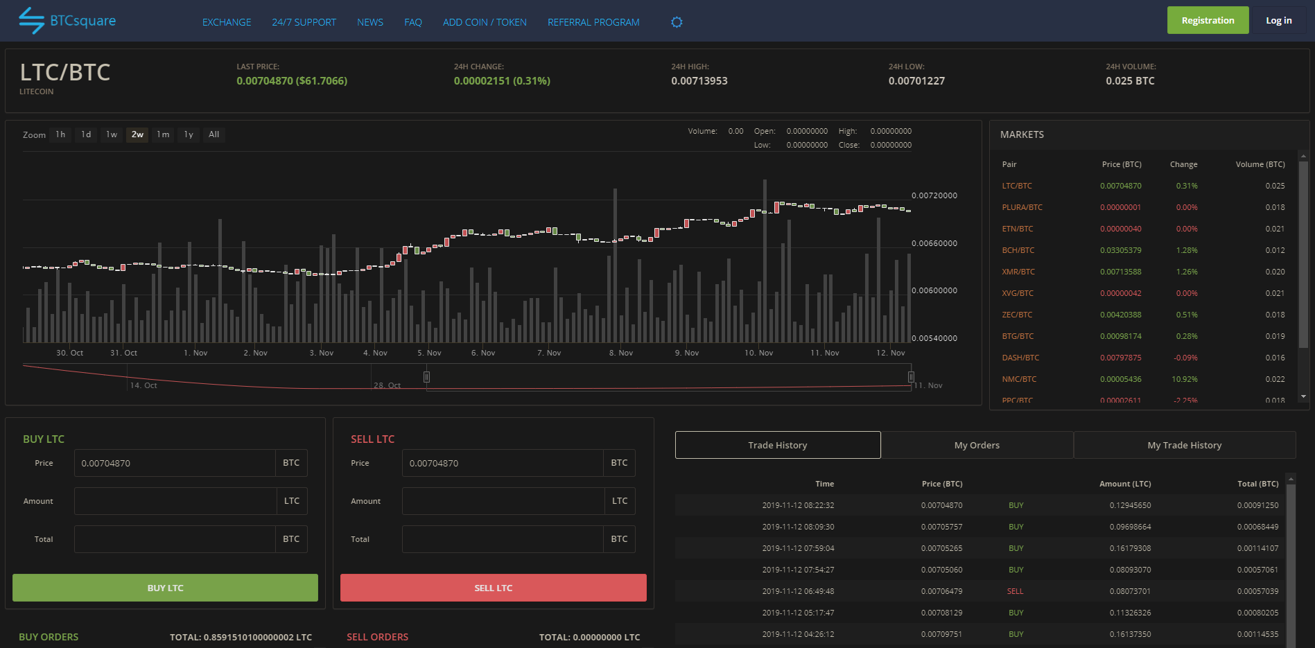Sort Markets by Price (BTC) header
The width and height of the screenshot is (1315, 648).
coord(1122,164)
